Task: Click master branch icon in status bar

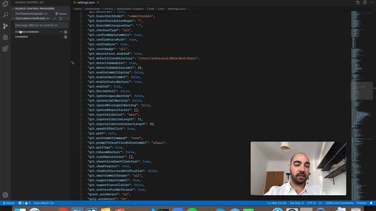Action: click(x=9, y=203)
